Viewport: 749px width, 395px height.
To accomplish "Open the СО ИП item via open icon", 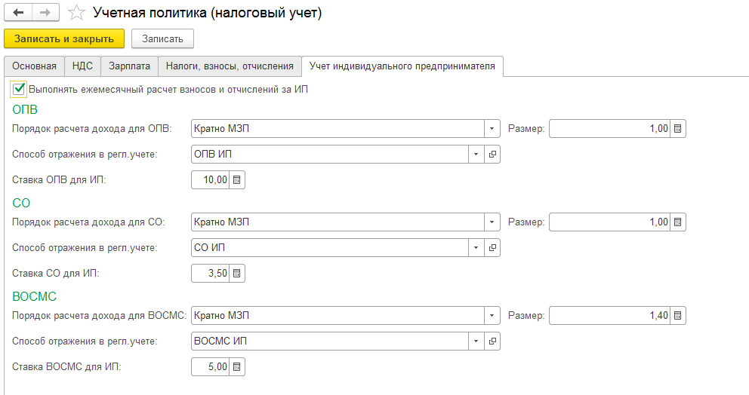I will pyautogui.click(x=492, y=248).
